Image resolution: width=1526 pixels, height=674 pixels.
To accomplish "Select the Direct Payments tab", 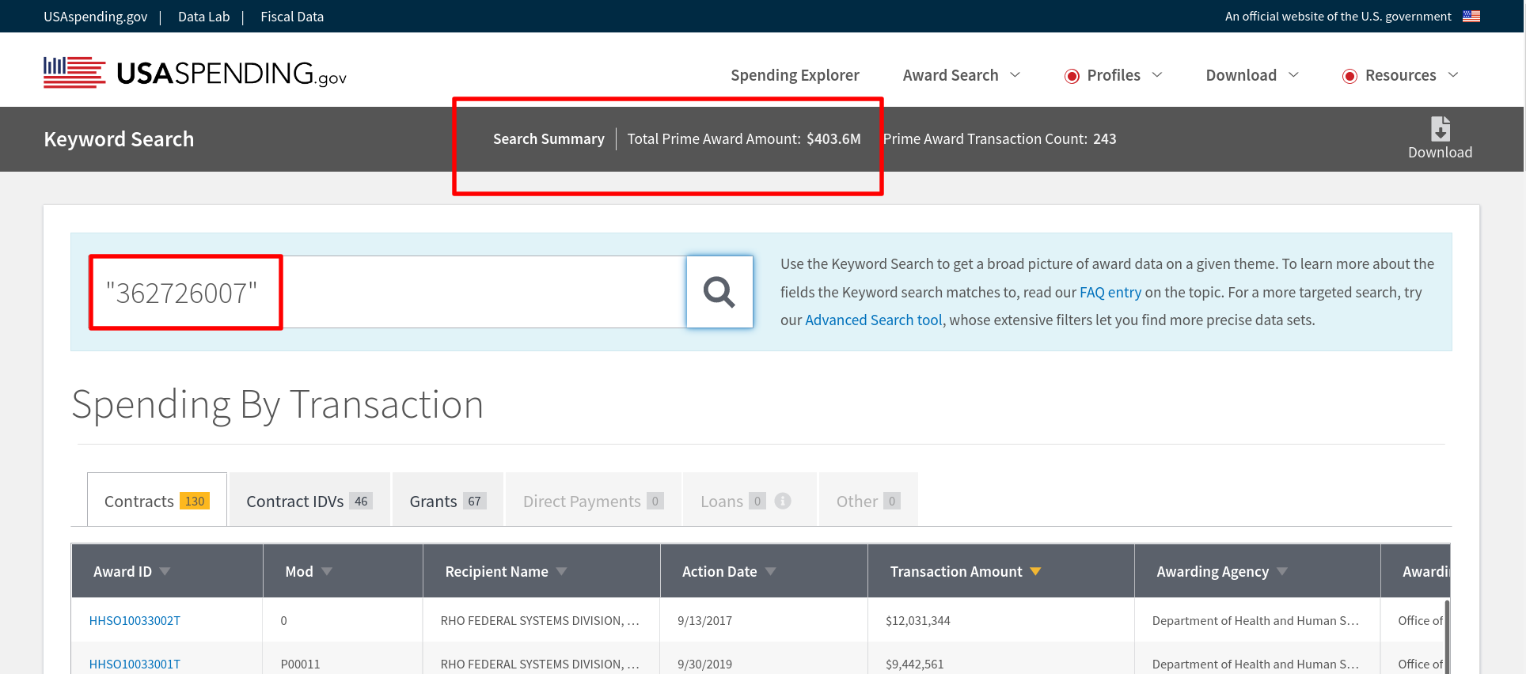I will [x=594, y=500].
